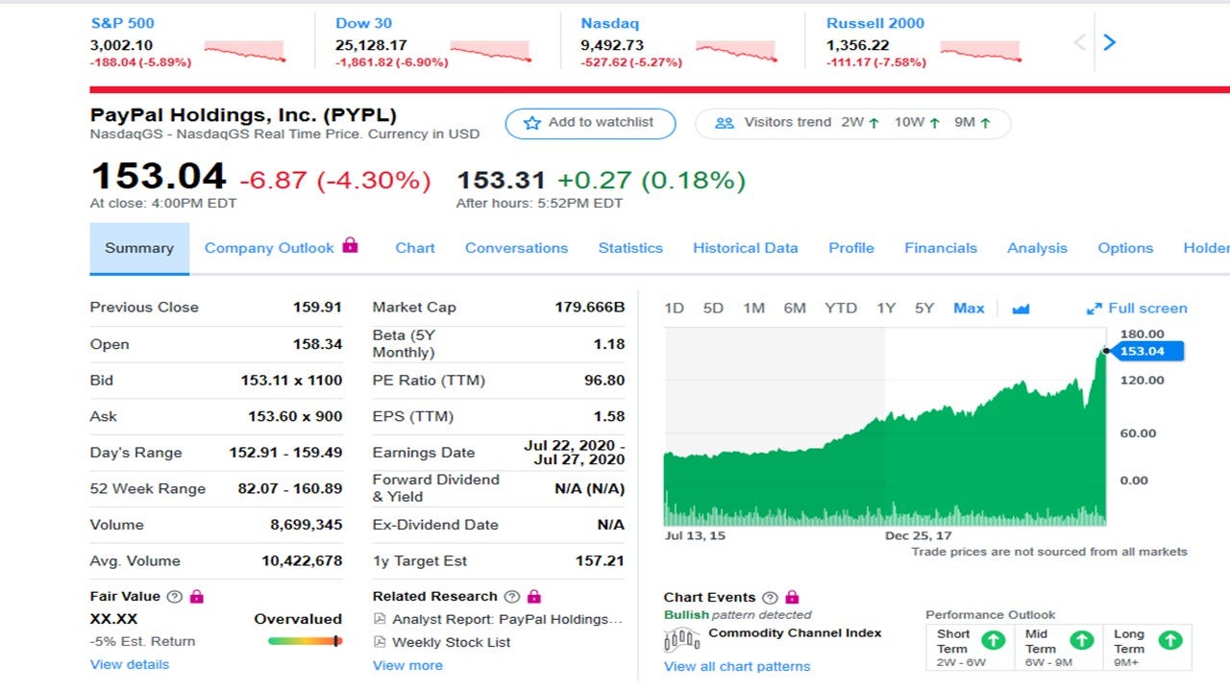Set chart range to 5D
This screenshot has width=1230, height=692.
click(713, 309)
